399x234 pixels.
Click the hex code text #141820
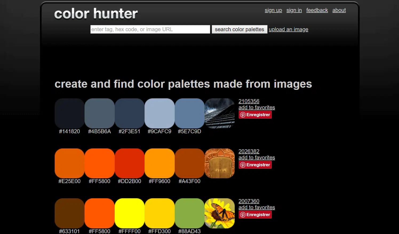70,131
